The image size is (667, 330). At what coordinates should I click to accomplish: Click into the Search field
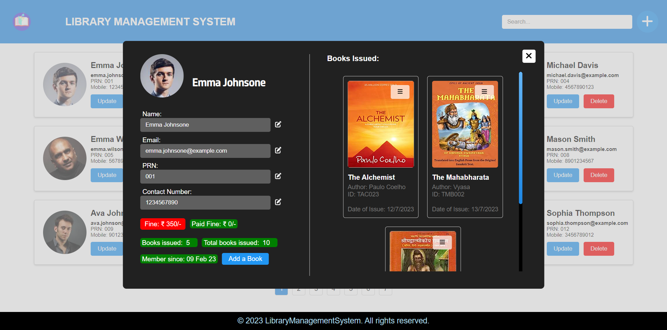click(x=567, y=22)
